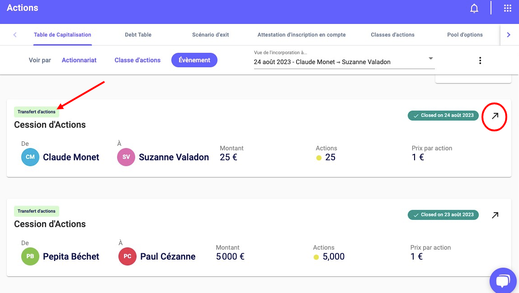The width and height of the screenshot is (519, 293).
Task: Open Claude Monet transfer details arrow
Action: point(495,116)
